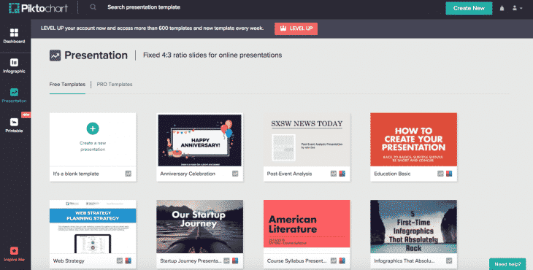The width and height of the screenshot is (533, 270).
Task: Open Inspire Me in sidebar
Action: 14,255
